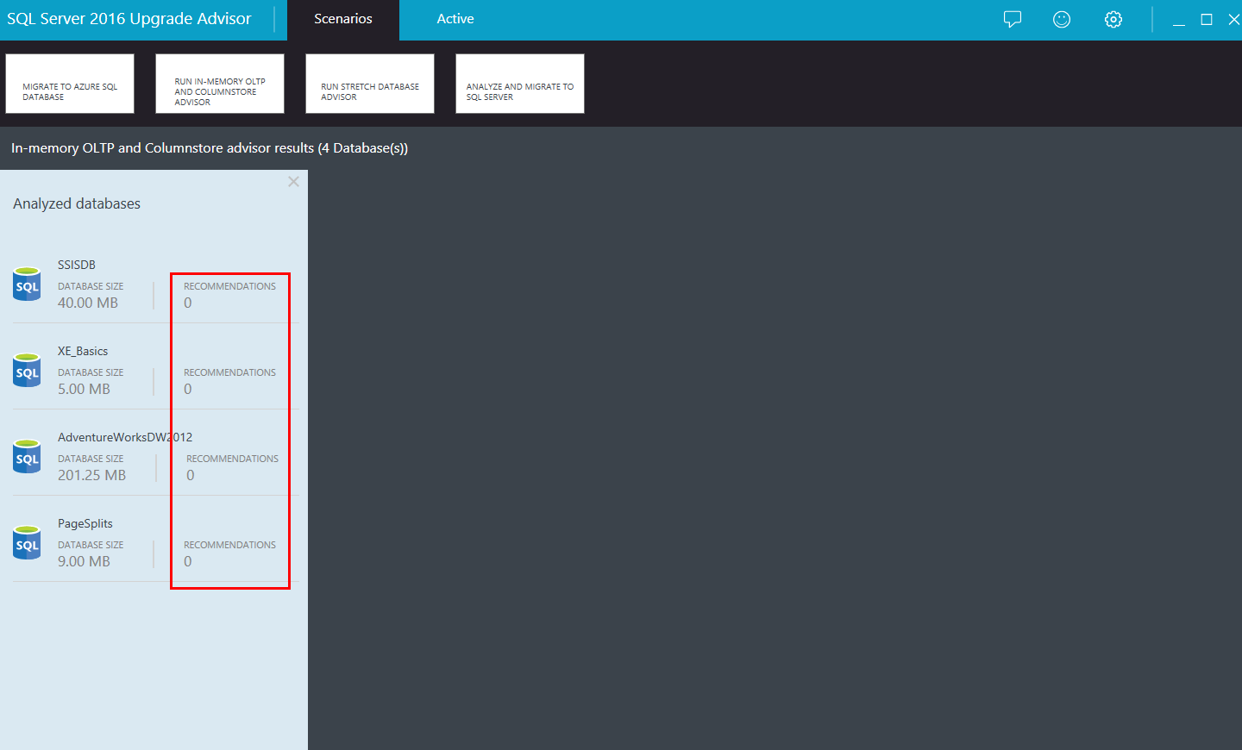Click the SQL Server 2016 Upgrade Advisor title
The height and width of the screenshot is (750, 1242).
129,19
